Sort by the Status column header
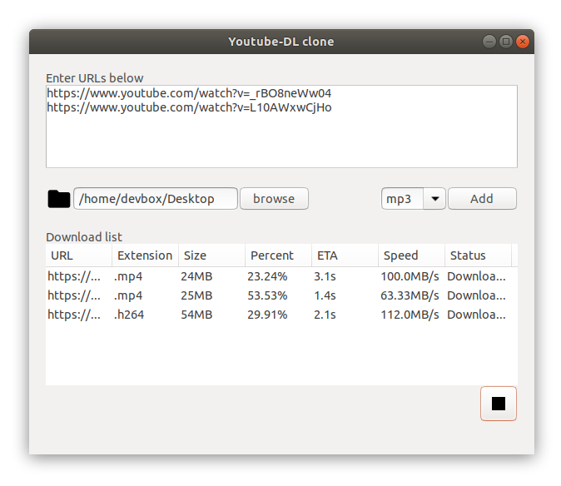 pyautogui.click(x=478, y=255)
